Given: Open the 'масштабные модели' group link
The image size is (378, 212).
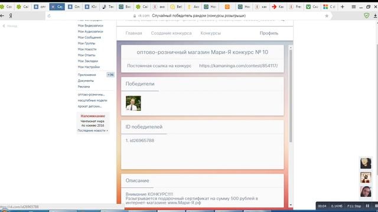Looking at the screenshot, I should click(x=92, y=101).
